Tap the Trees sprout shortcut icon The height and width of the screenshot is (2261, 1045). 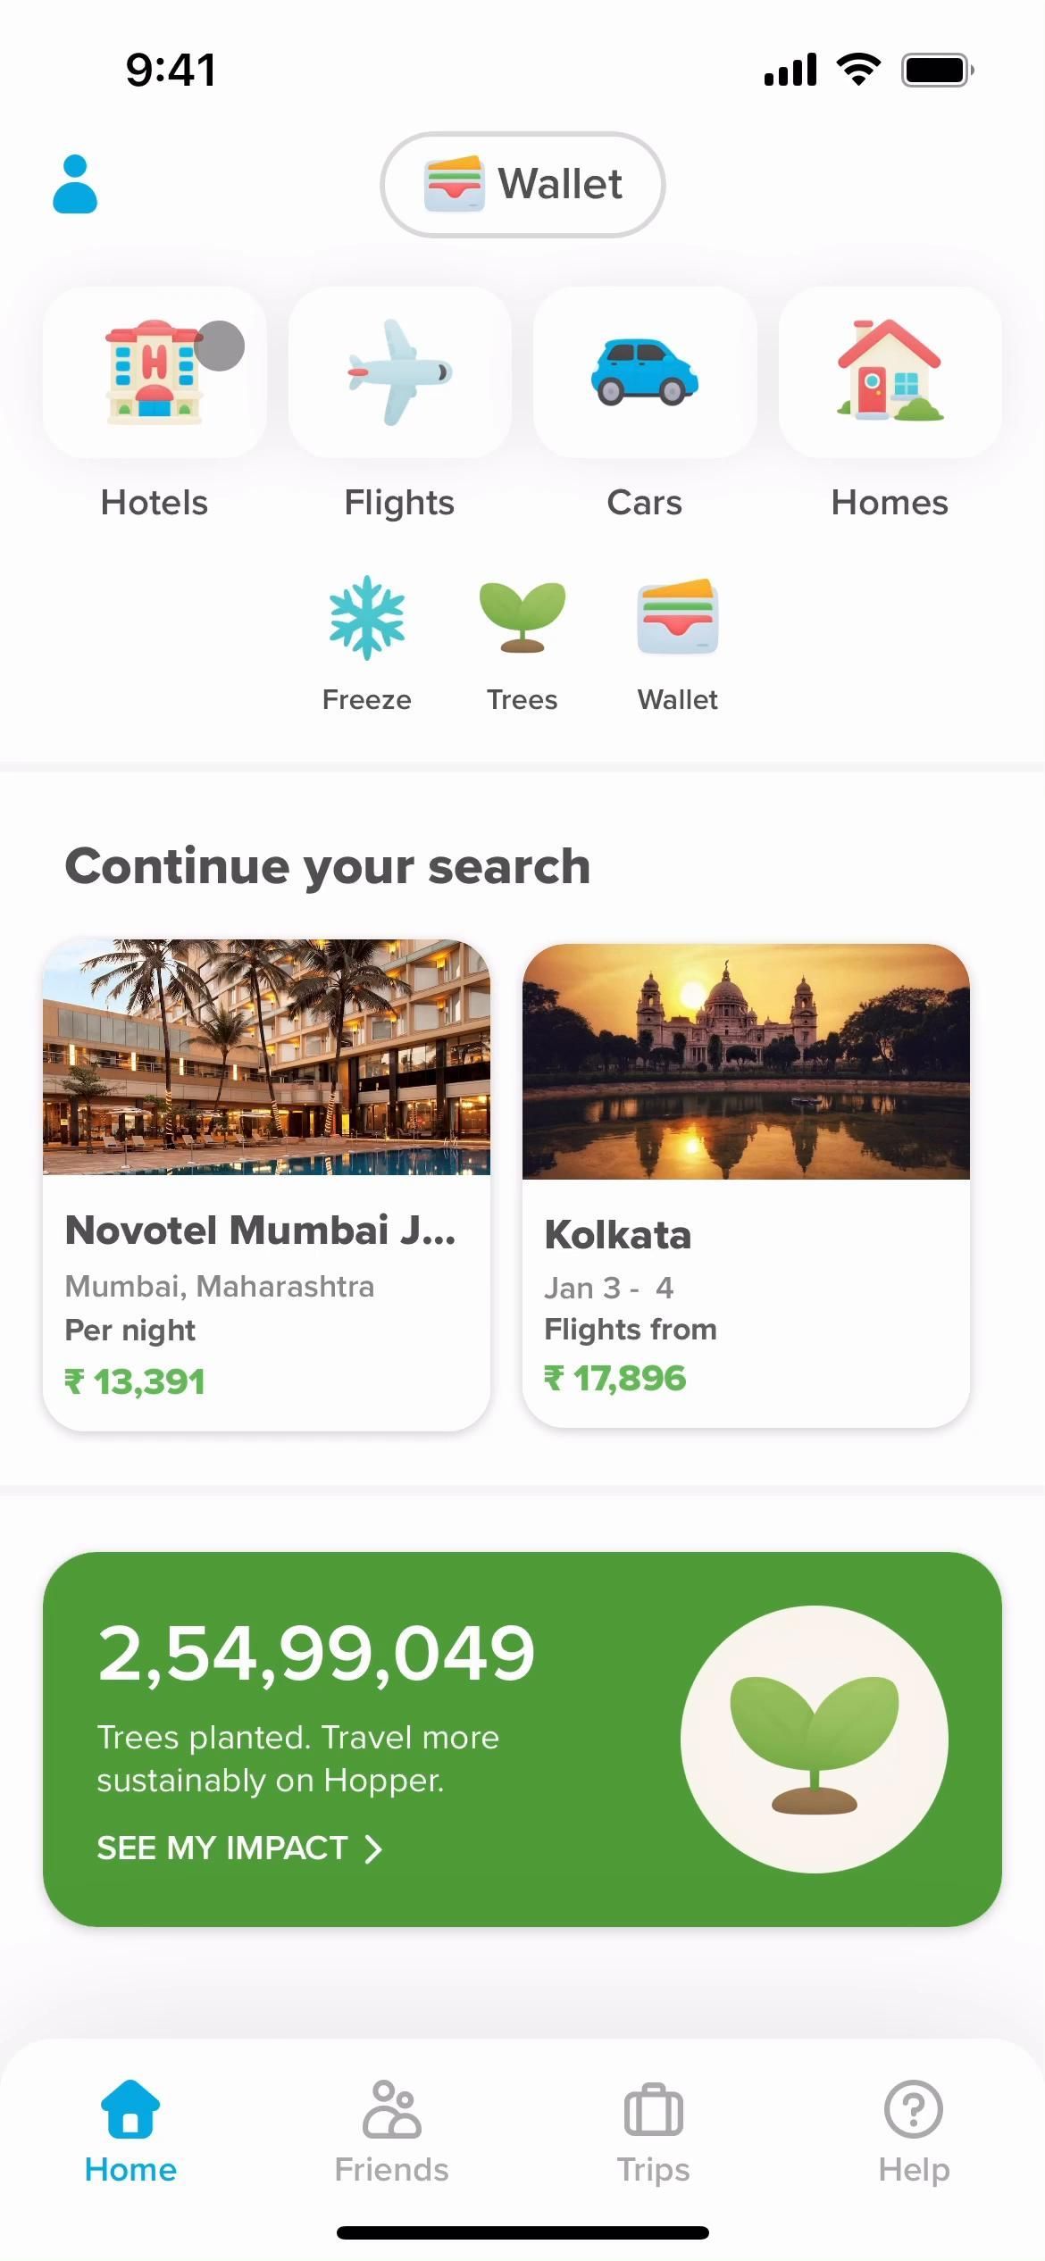point(522,618)
